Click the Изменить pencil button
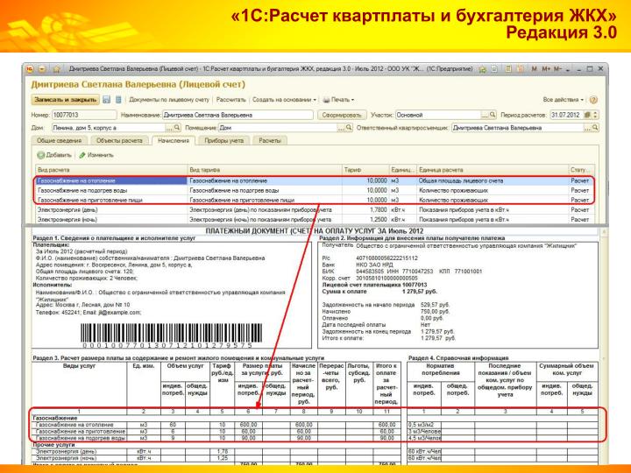 [96, 155]
